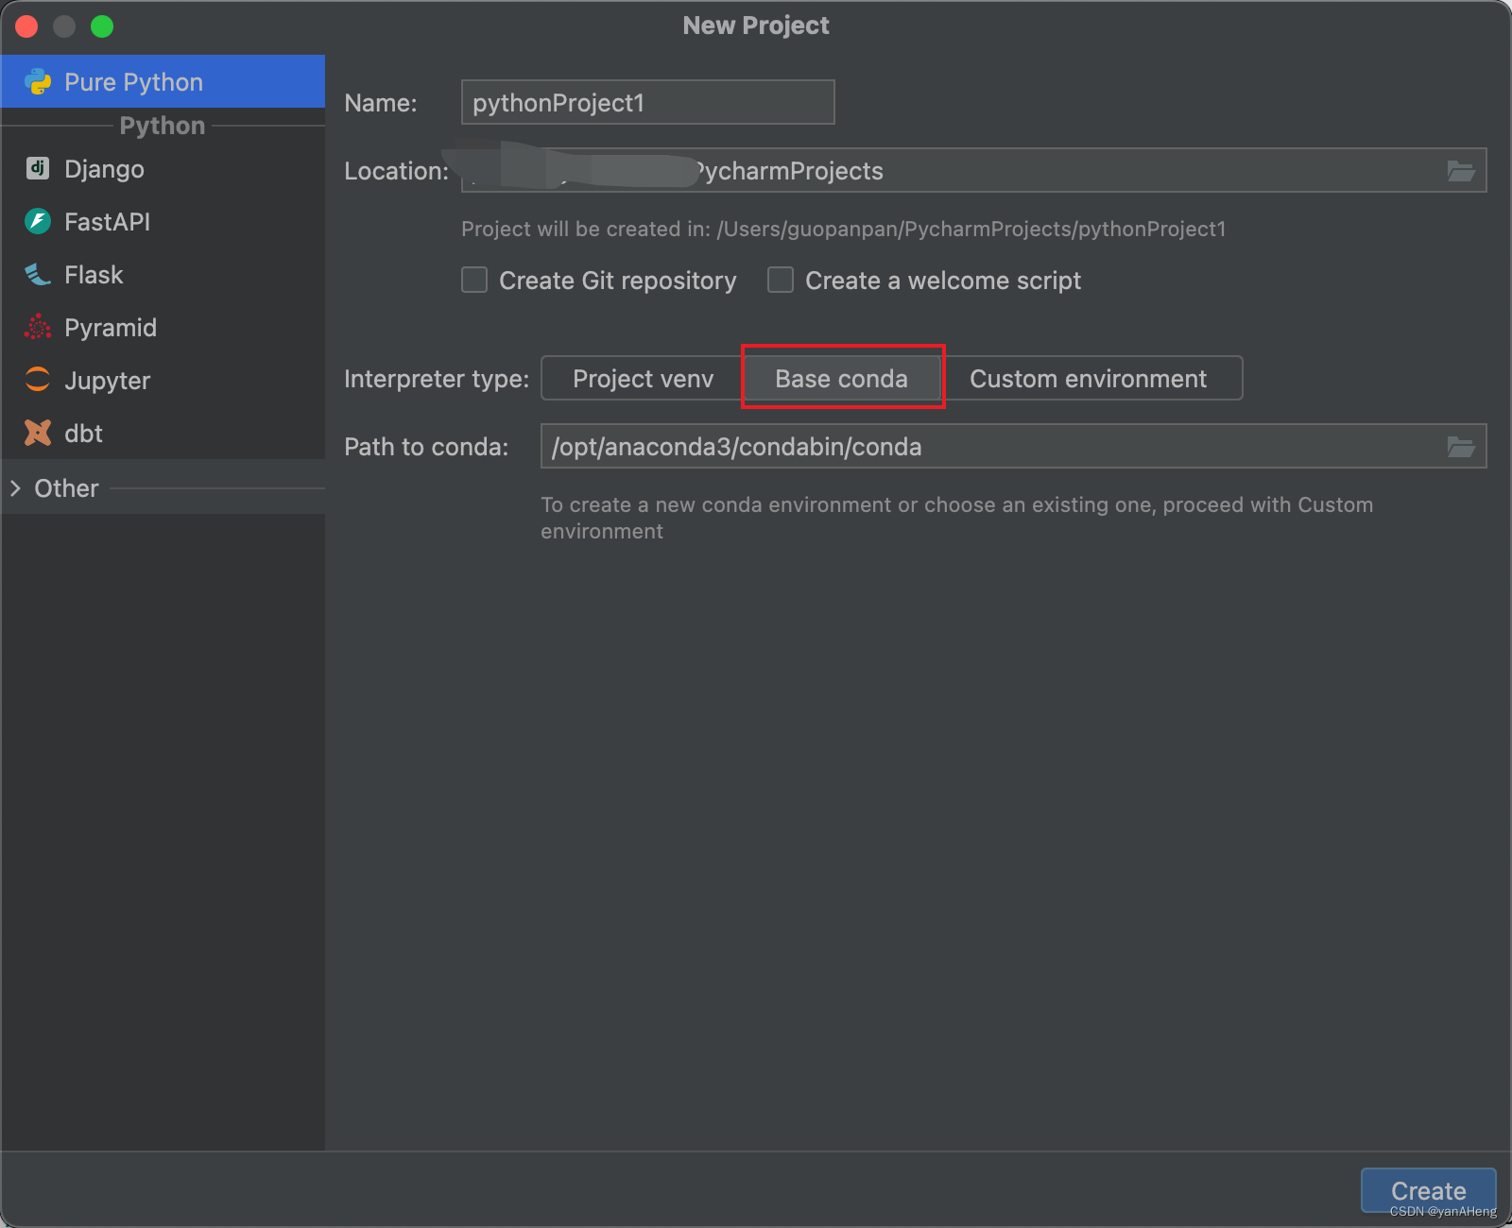Viewport: 1512px width, 1228px height.
Task: Select the Jupyter project type
Action: click(163, 381)
